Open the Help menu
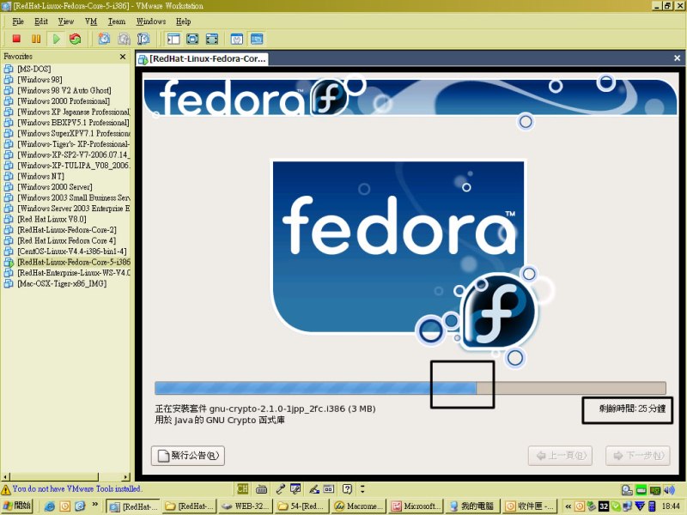The height and width of the screenshot is (515, 687). tap(183, 21)
